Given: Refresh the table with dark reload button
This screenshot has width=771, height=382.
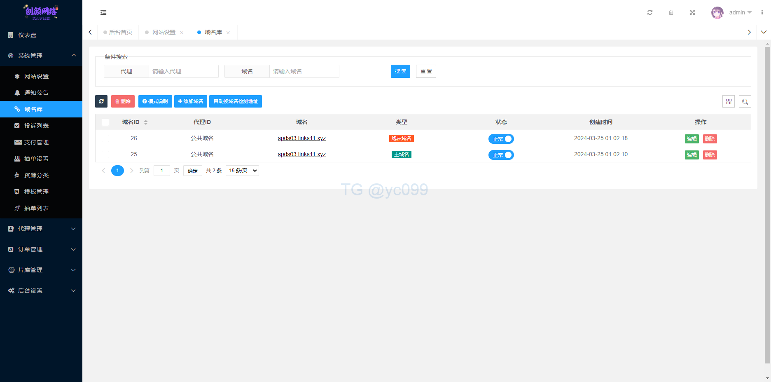Looking at the screenshot, I should pyautogui.click(x=101, y=101).
